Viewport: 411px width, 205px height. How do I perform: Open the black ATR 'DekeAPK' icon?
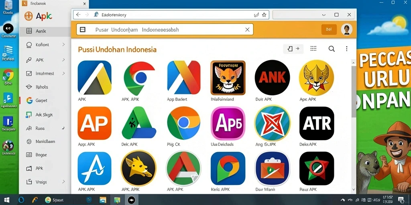(317, 123)
